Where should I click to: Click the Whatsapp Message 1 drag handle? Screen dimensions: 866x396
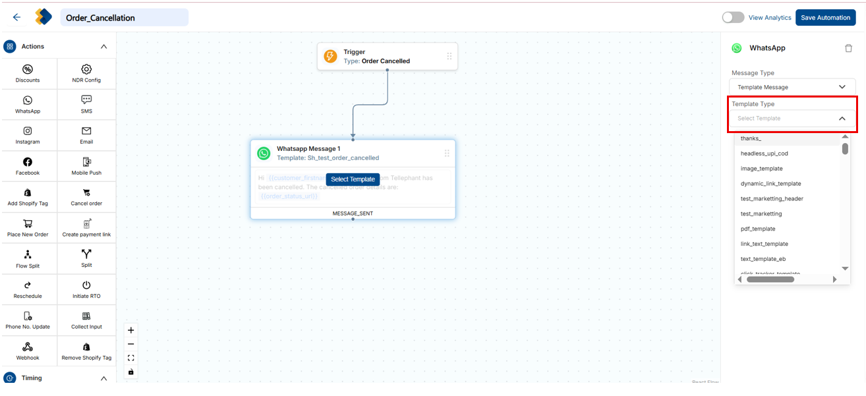pos(447,154)
